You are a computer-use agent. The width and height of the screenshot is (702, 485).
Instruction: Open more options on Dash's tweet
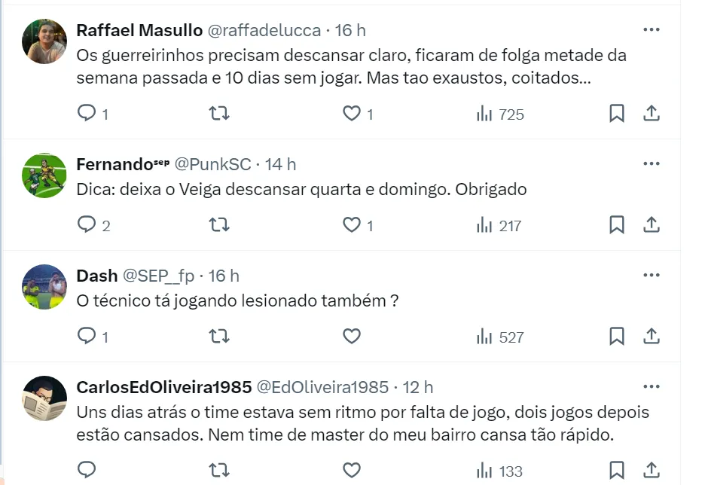(x=652, y=276)
